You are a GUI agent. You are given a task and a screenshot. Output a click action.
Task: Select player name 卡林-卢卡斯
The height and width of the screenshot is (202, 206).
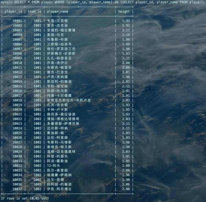[57, 110]
